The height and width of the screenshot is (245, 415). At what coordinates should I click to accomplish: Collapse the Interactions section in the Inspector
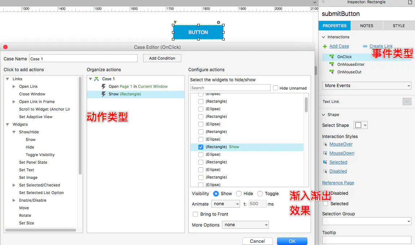click(323, 37)
